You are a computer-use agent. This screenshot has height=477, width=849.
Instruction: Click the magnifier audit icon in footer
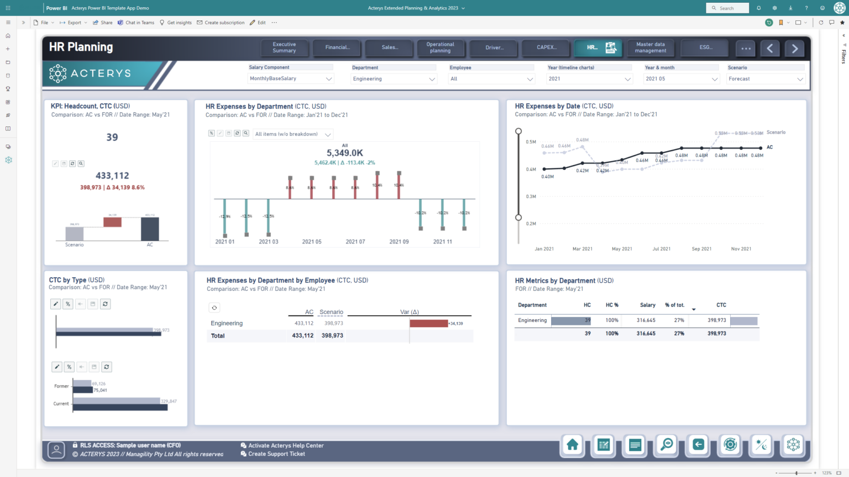[x=666, y=446]
